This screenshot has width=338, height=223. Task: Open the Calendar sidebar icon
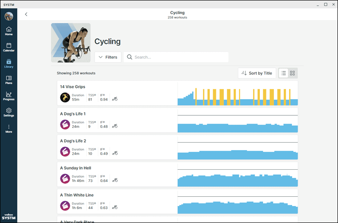[8, 47]
